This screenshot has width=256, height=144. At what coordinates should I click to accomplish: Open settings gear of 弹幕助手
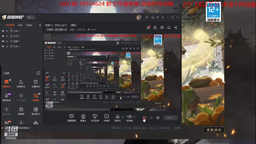tap(10, 80)
